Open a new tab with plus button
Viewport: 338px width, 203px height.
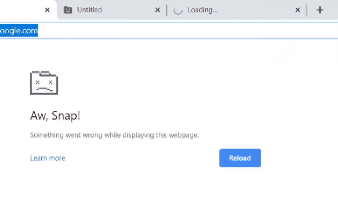point(320,10)
